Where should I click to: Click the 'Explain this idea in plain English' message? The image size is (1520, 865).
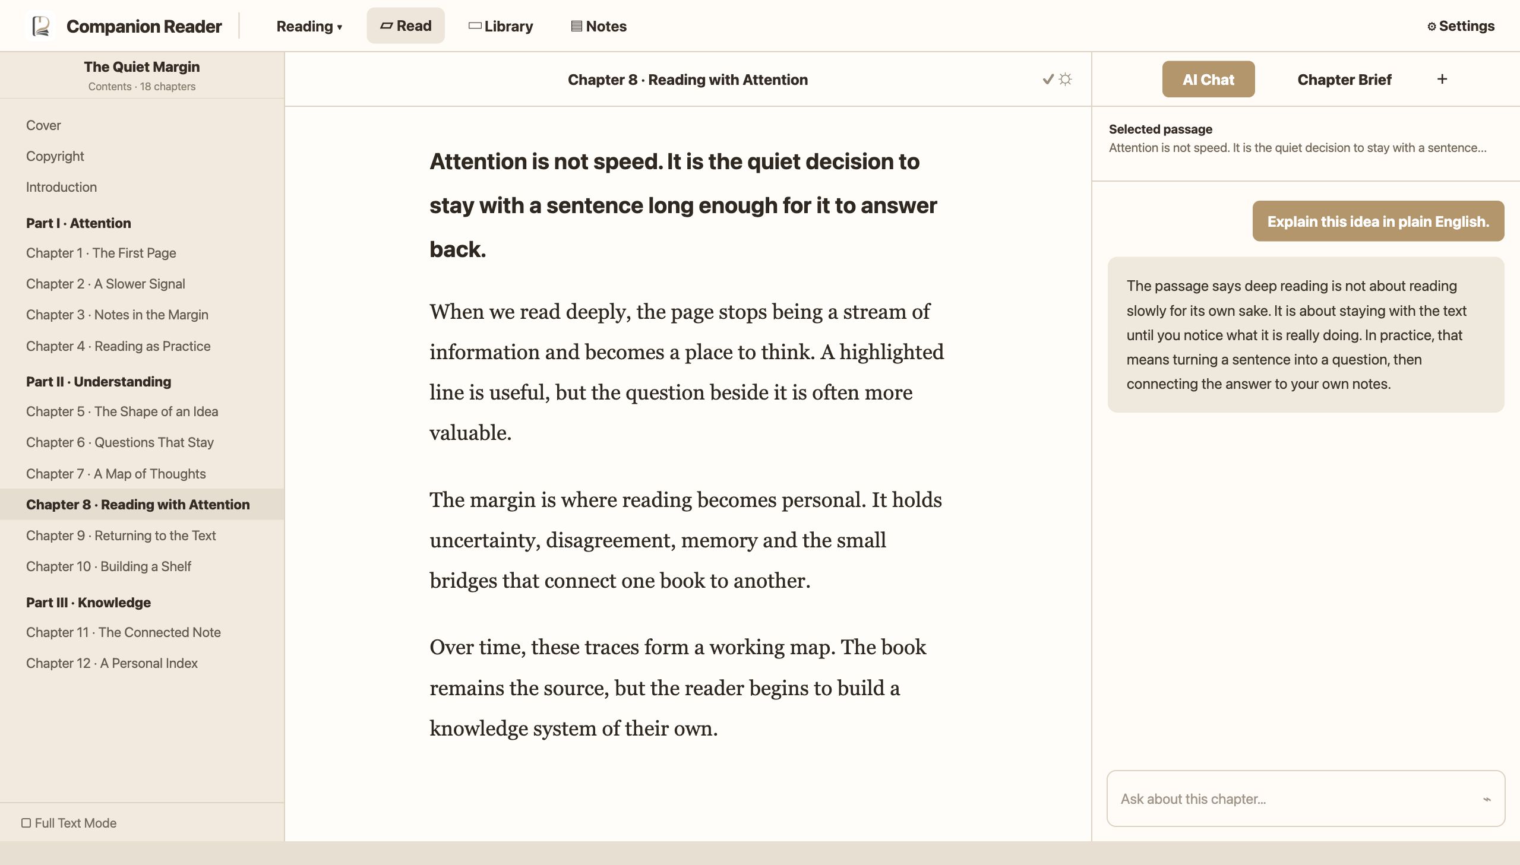[1378, 221]
